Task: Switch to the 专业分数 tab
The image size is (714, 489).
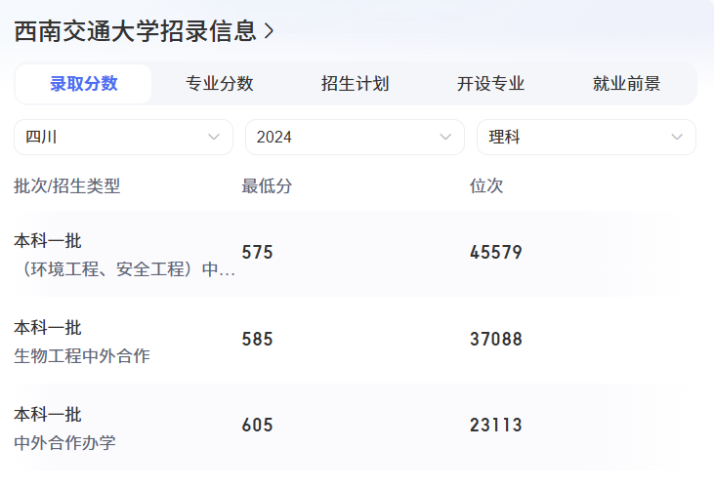Action: pyautogui.click(x=220, y=84)
